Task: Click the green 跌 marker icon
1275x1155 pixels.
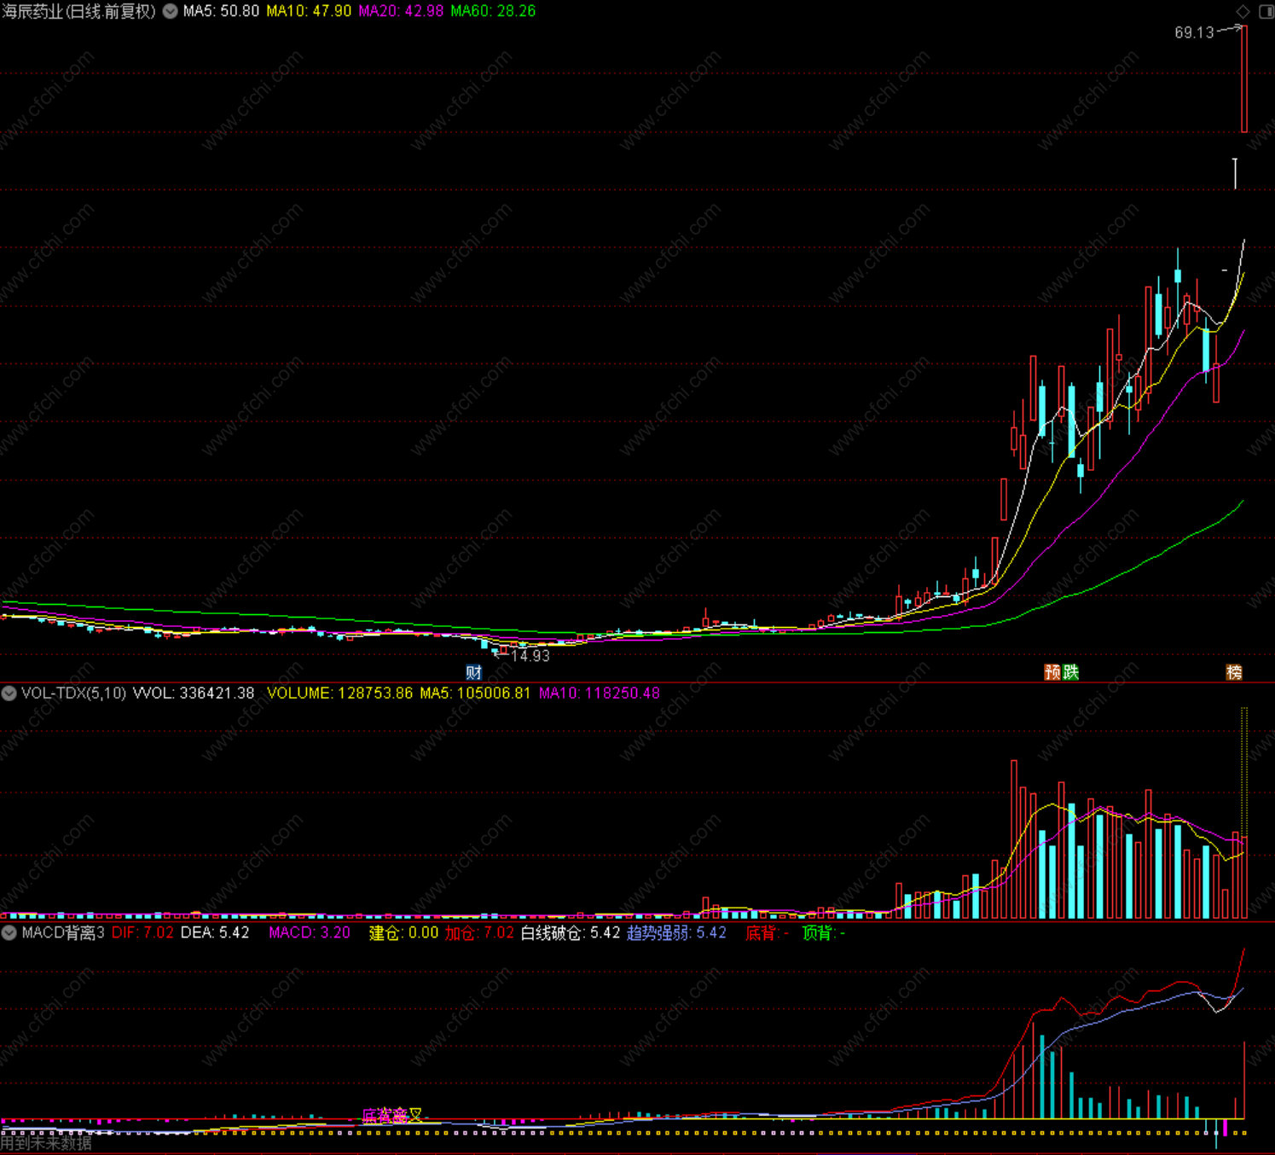Action: pyautogui.click(x=1070, y=672)
